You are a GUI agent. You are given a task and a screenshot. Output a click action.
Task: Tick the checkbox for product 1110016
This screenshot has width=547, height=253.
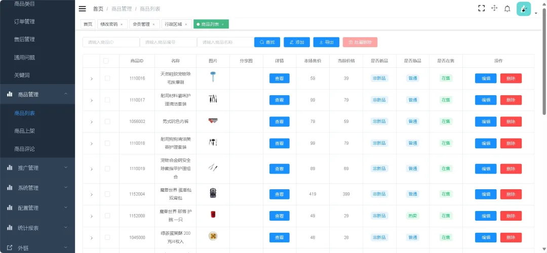pyautogui.click(x=107, y=78)
